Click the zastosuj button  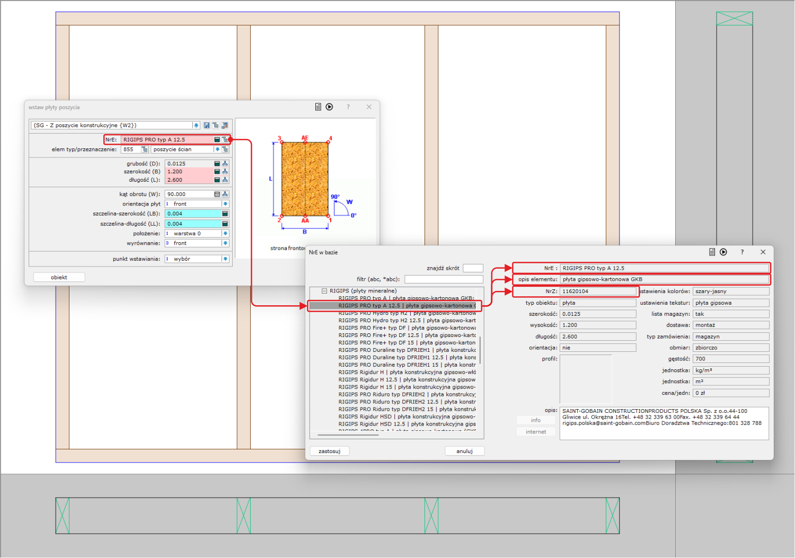point(329,451)
